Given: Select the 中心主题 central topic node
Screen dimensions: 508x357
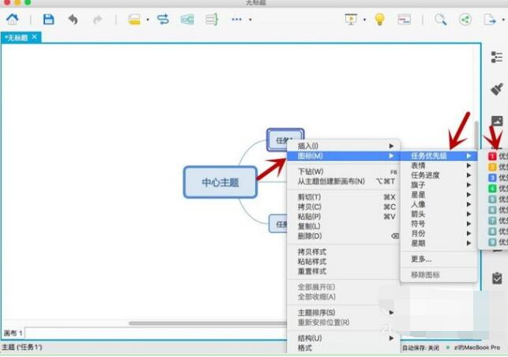Looking at the screenshot, I should pos(220,182).
